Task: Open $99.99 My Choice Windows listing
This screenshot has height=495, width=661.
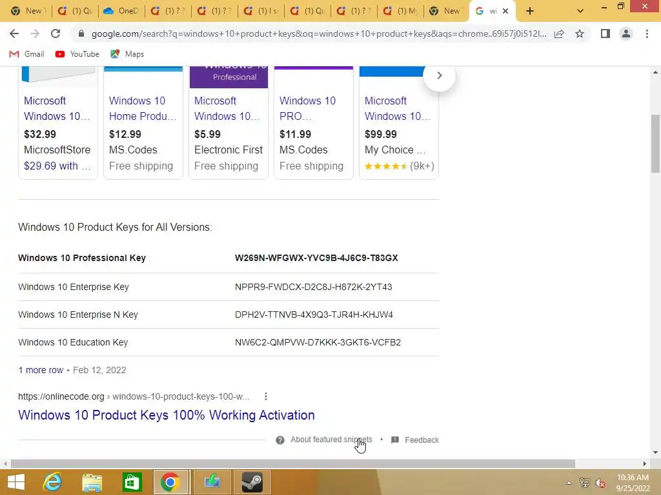Action: tap(398, 108)
